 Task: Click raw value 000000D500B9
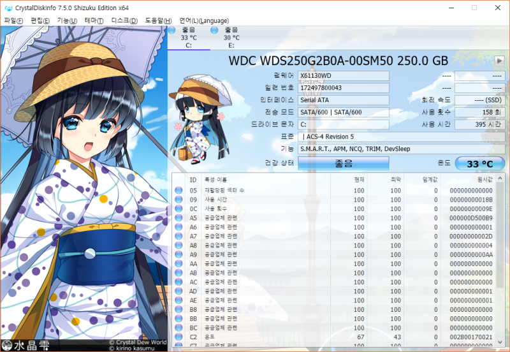(471, 218)
